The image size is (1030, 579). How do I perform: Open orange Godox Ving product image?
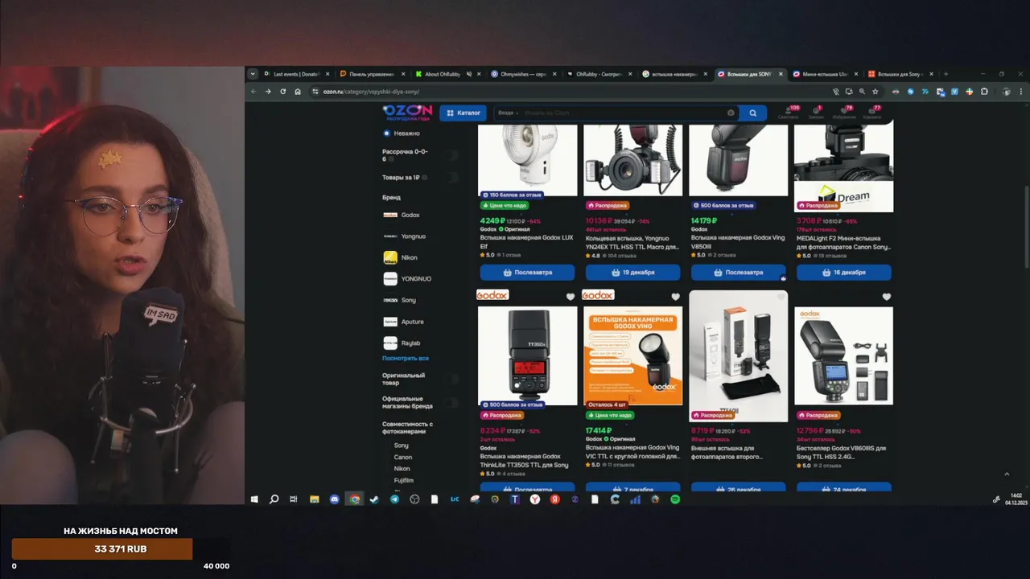[632, 355]
